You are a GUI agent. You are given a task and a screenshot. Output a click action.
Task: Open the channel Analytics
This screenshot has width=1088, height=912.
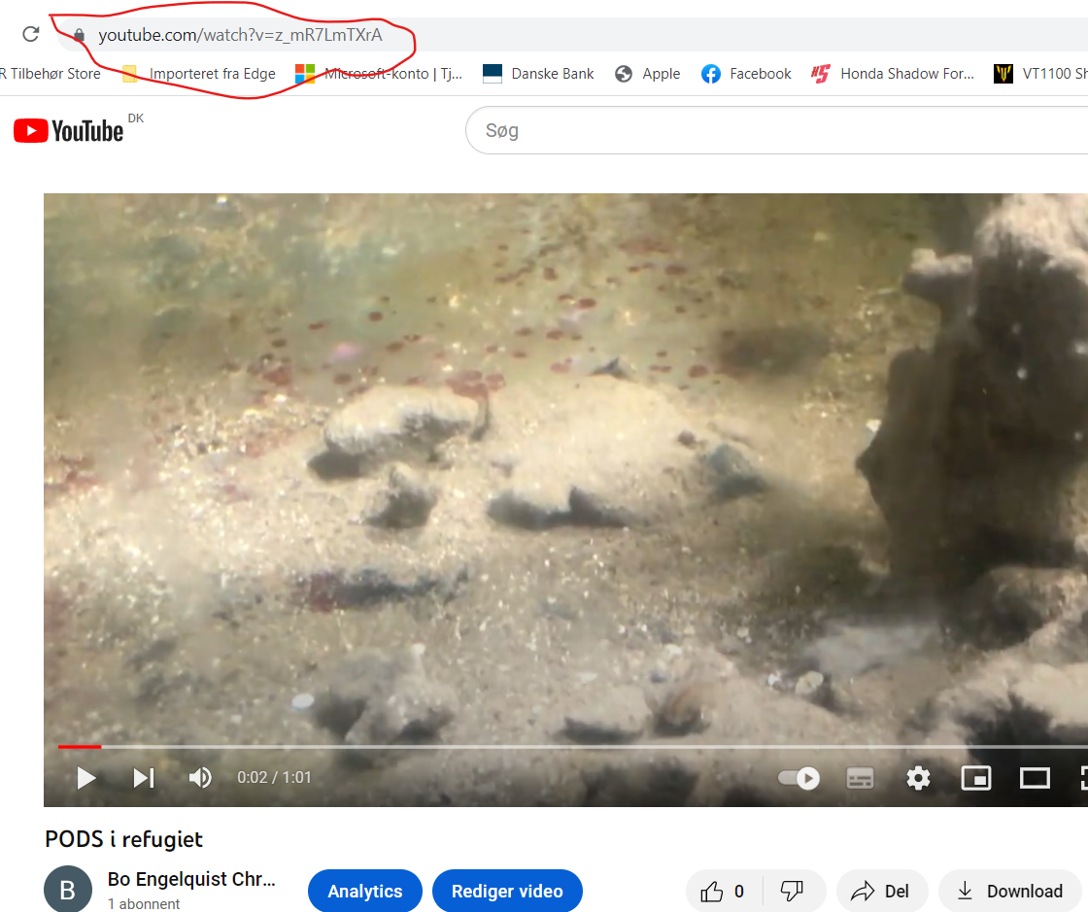tap(364, 891)
